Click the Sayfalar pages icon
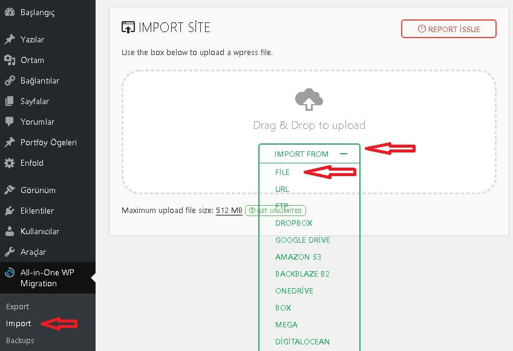This screenshot has width=513, height=351. tap(10, 101)
